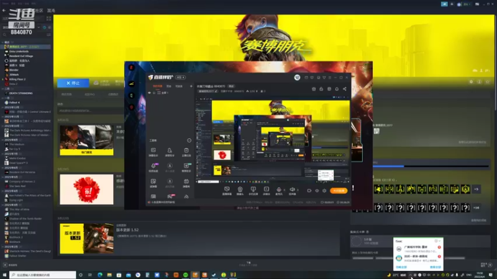
Task: Select Resident Evil Village in Steam library
Action: (21, 56)
